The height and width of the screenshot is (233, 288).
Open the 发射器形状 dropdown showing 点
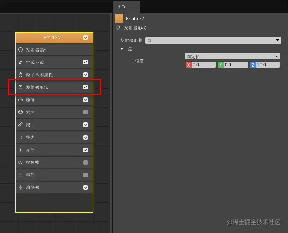click(213, 40)
